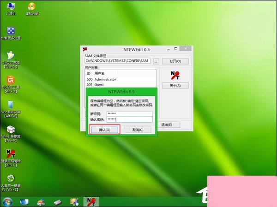Click the SAM file path field

(x=117, y=61)
